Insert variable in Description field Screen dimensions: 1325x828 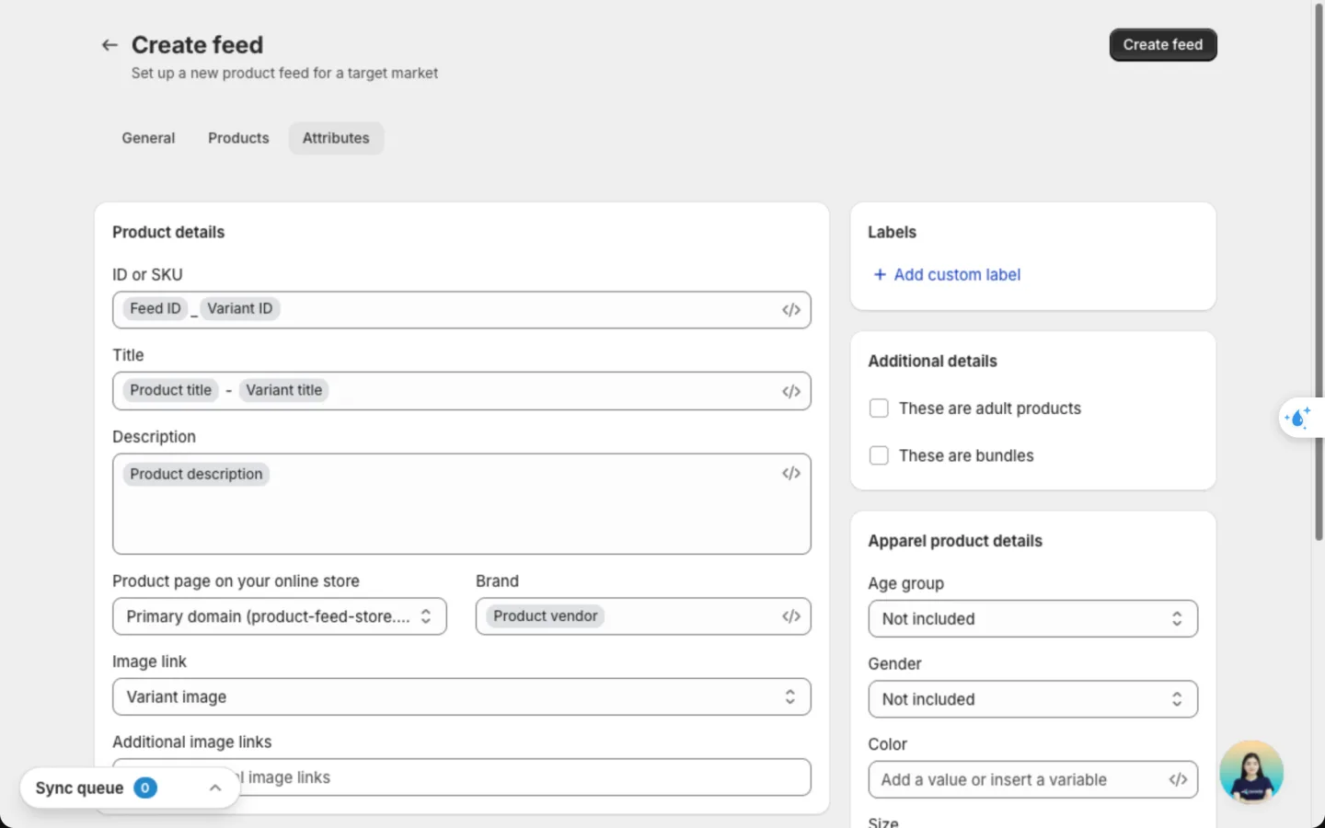point(791,473)
